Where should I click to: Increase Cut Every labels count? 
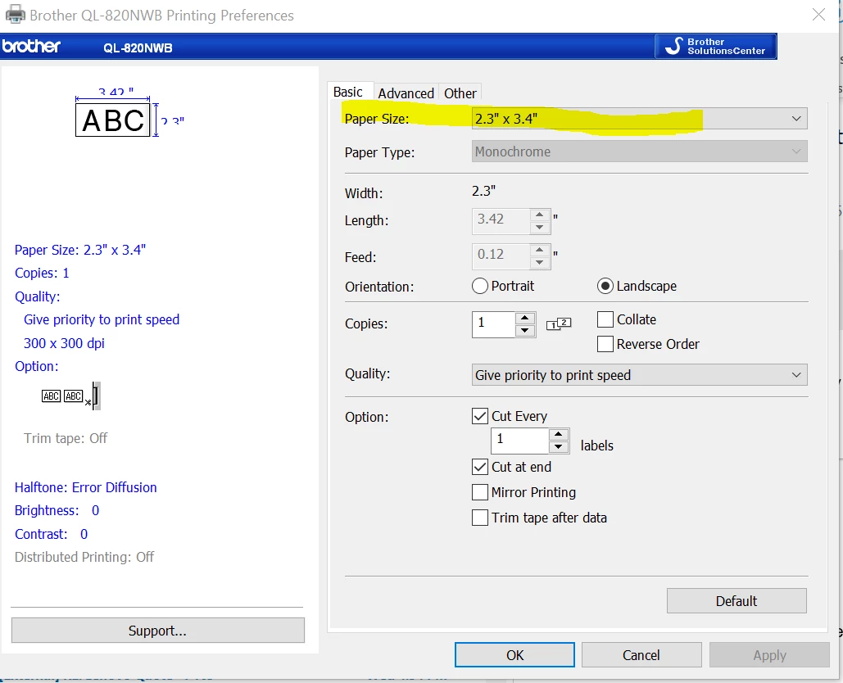tap(559, 434)
